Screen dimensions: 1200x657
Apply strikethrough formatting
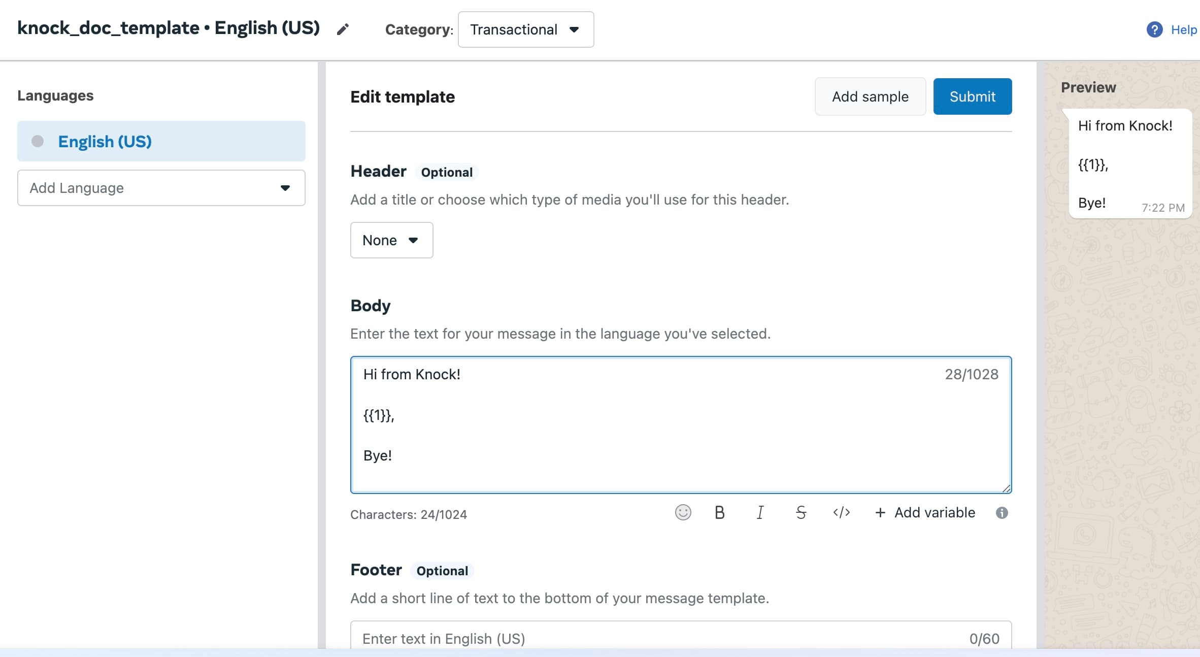[x=801, y=513]
